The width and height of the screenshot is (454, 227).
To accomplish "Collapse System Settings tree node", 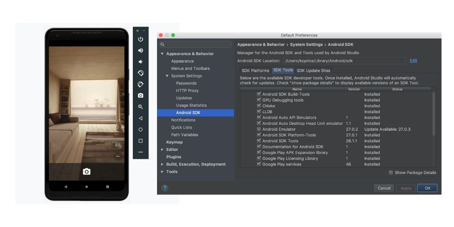I will click(x=167, y=76).
